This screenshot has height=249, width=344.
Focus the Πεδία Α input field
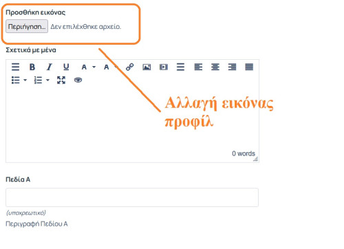click(x=132, y=197)
